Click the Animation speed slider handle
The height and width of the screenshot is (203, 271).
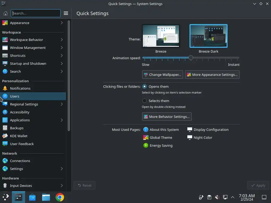click(x=191, y=58)
